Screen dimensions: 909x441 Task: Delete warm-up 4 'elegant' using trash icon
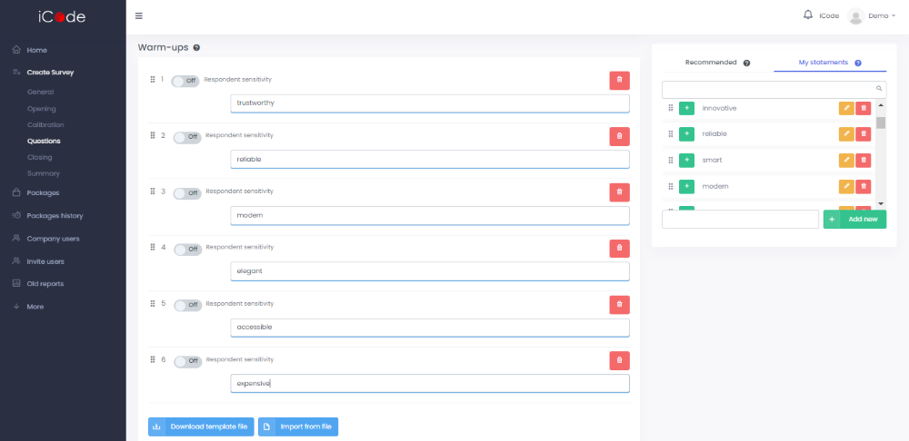click(x=619, y=247)
